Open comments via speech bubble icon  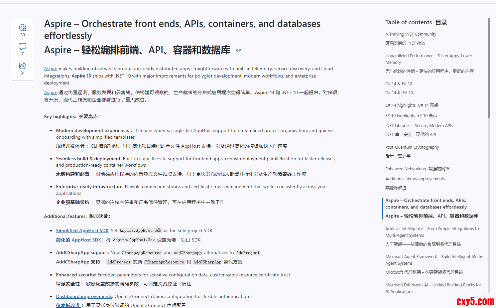click(23, 47)
